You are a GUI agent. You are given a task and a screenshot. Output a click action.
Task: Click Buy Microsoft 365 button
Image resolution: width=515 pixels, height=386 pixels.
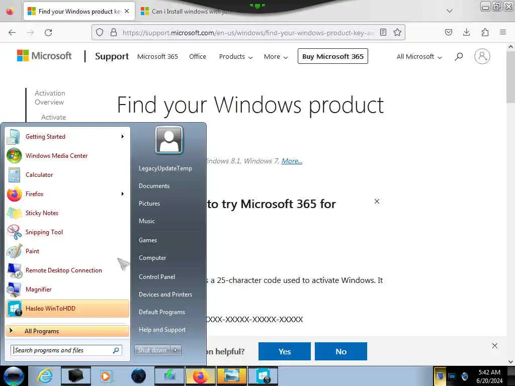[333, 56]
